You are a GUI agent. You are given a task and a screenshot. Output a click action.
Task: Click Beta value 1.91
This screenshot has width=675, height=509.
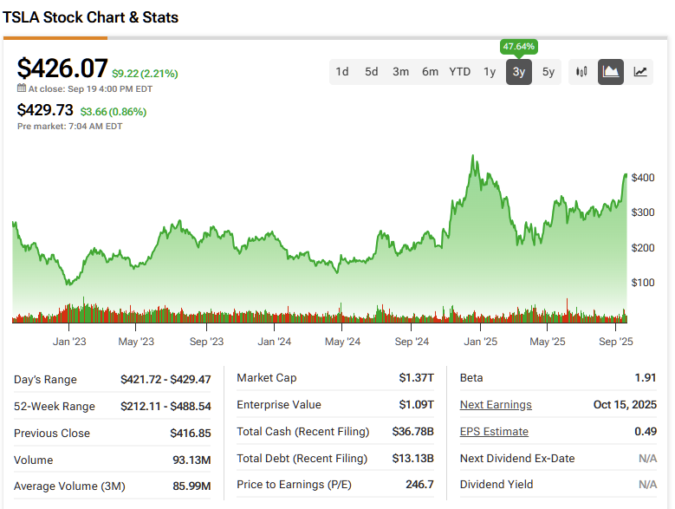coord(646,378)
